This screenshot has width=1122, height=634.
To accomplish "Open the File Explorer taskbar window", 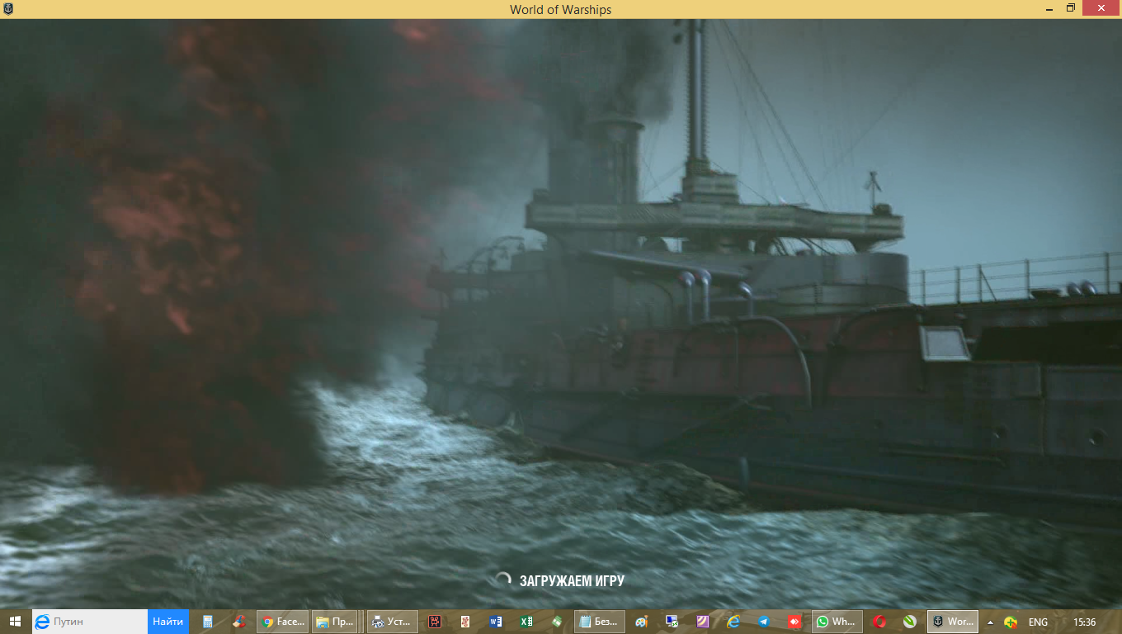I will click(335, 622).
